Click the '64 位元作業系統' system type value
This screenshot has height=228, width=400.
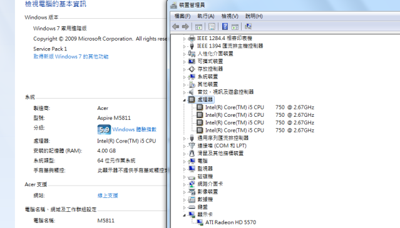(x=116, y=161)
